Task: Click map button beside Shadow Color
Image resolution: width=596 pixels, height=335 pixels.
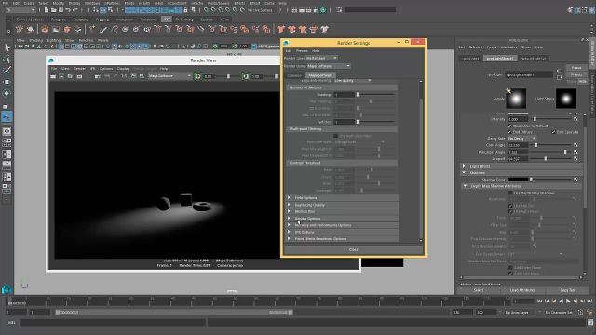Action: coord(576,180)
